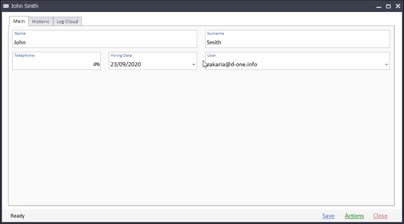Click the red Close link
Viewport: 404px width, 224px height.
point(380,216)
